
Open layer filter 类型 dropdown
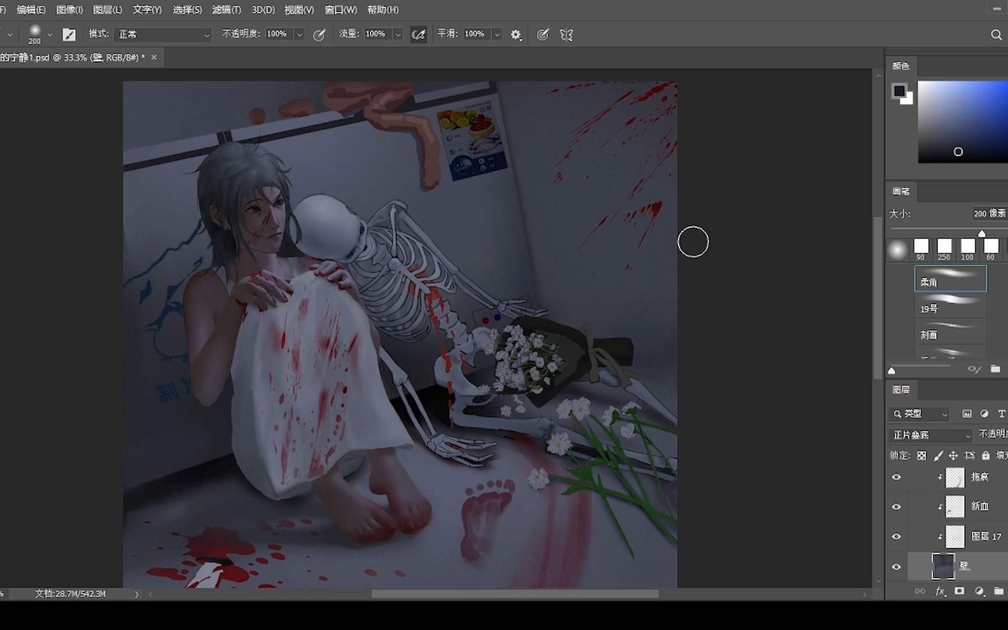click(919, 414)
